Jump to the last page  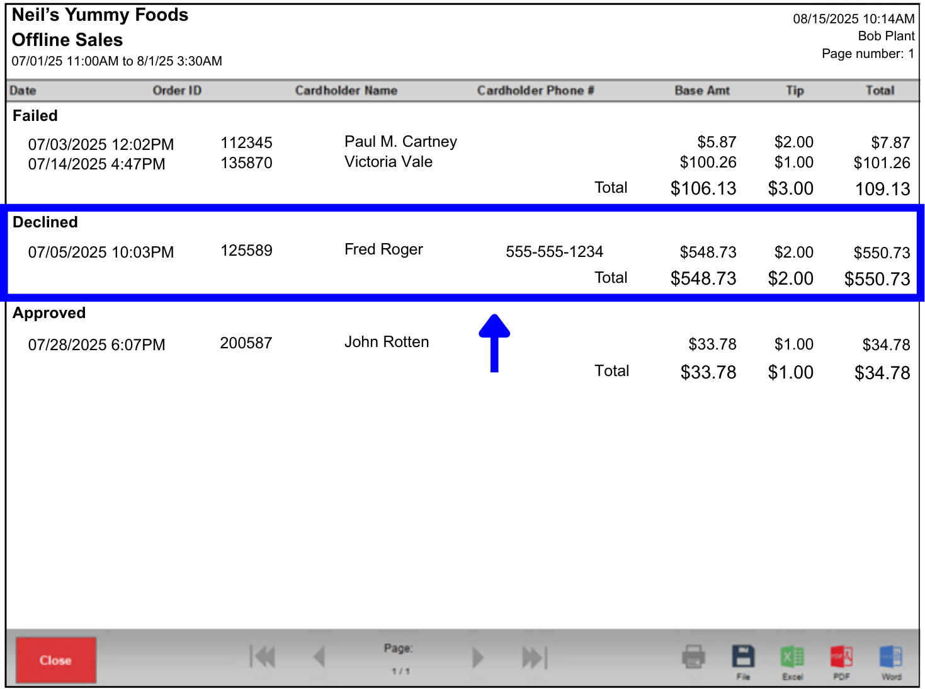(533, 656)
